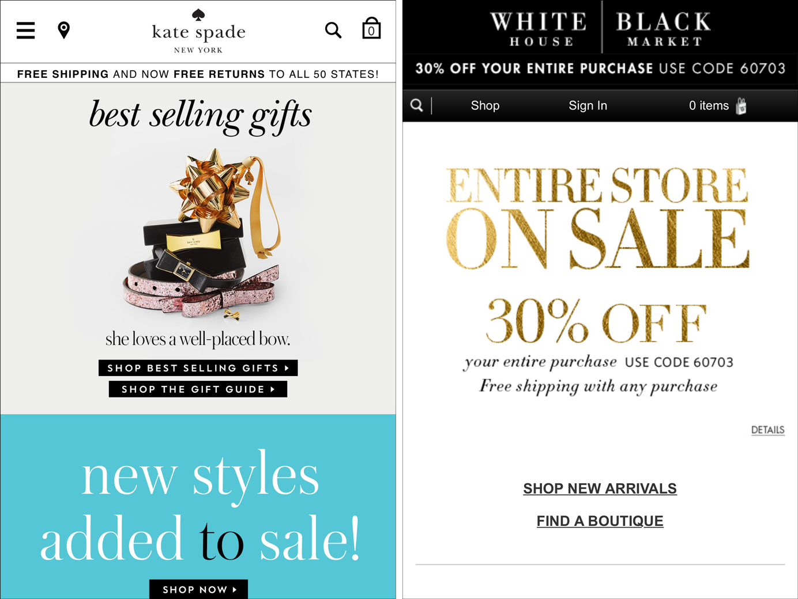Open the Details link under the sale offer
The height and width of the screenshot is (599, 798).
[767, 430]
